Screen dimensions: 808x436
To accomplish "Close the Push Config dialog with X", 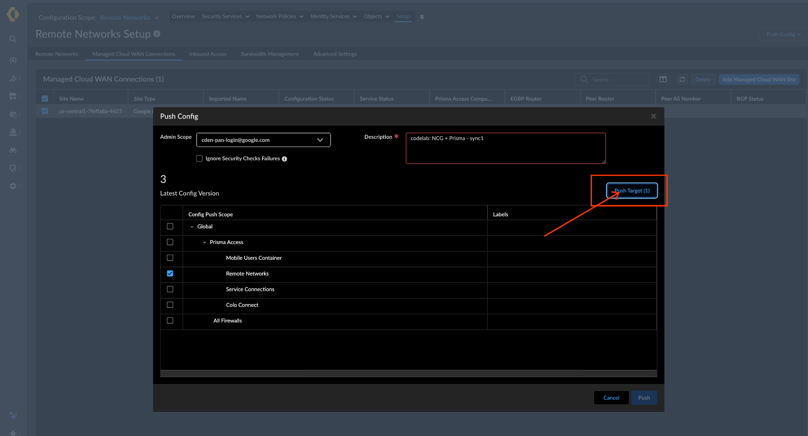I will [x=654, y=116].
